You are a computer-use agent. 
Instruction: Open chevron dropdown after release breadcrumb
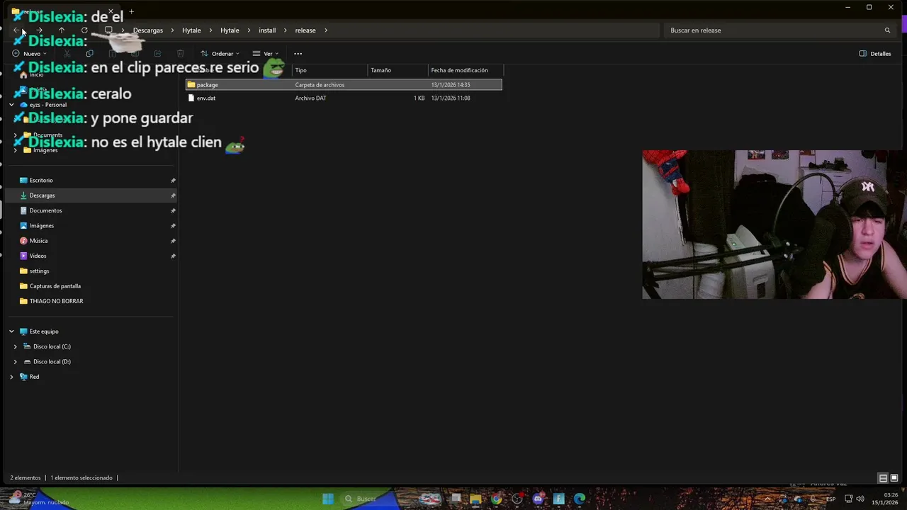(325, 30)
